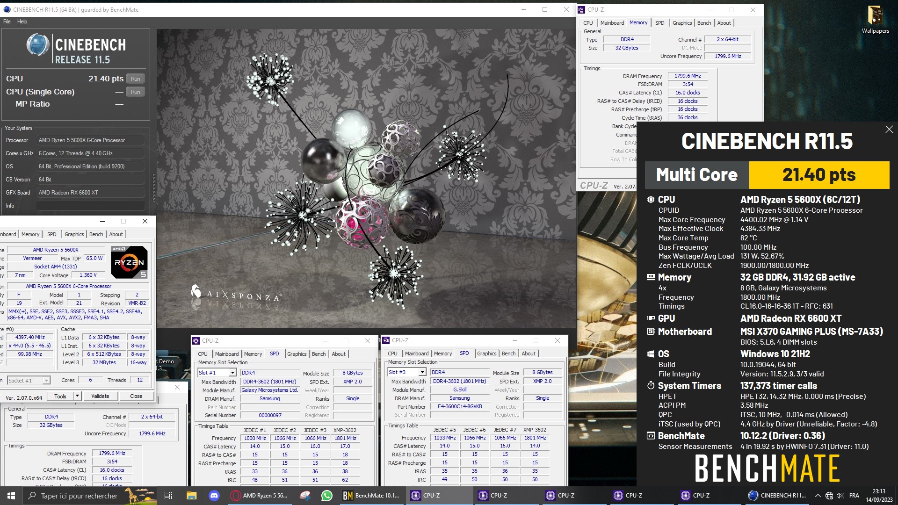The image size is (898, 505).
Task: Click the Serial Number 00000097 value
Action: tap(270, 415)
